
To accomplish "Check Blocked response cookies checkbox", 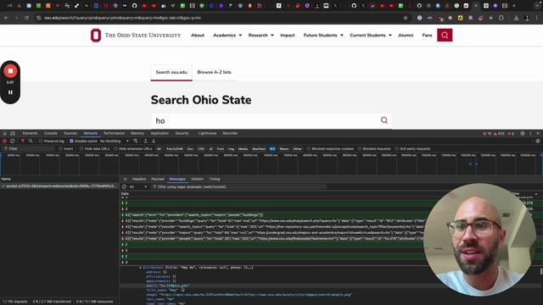I will click(x=309, y=149).
